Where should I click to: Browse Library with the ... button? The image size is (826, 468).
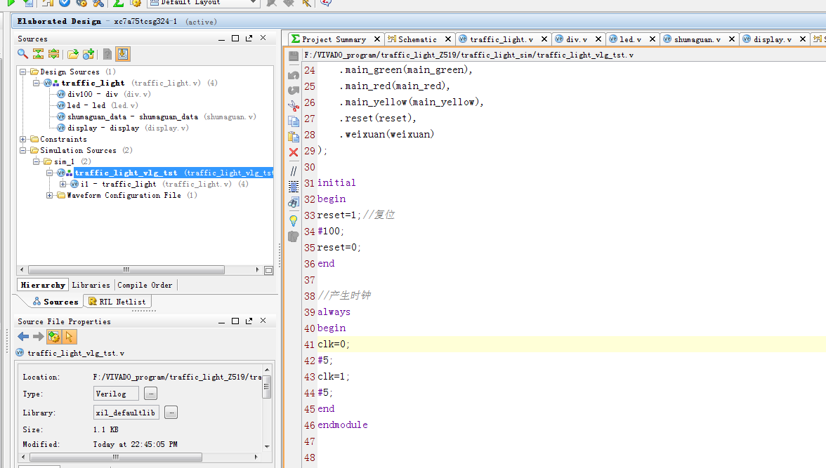coord(171,412)
